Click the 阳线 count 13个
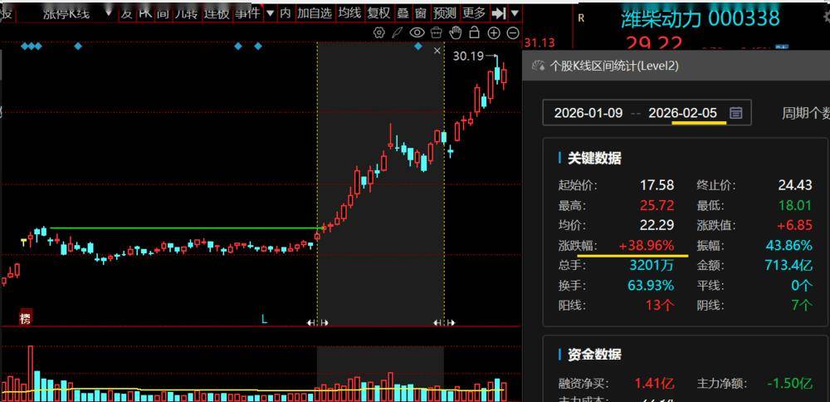This screenshot has width=830, height=402. 660,306
